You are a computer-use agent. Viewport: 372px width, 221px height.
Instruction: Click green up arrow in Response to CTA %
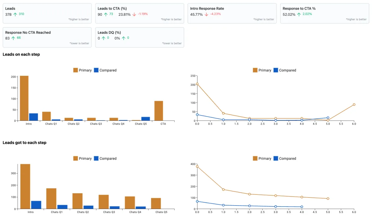click(x=299, y=14)
